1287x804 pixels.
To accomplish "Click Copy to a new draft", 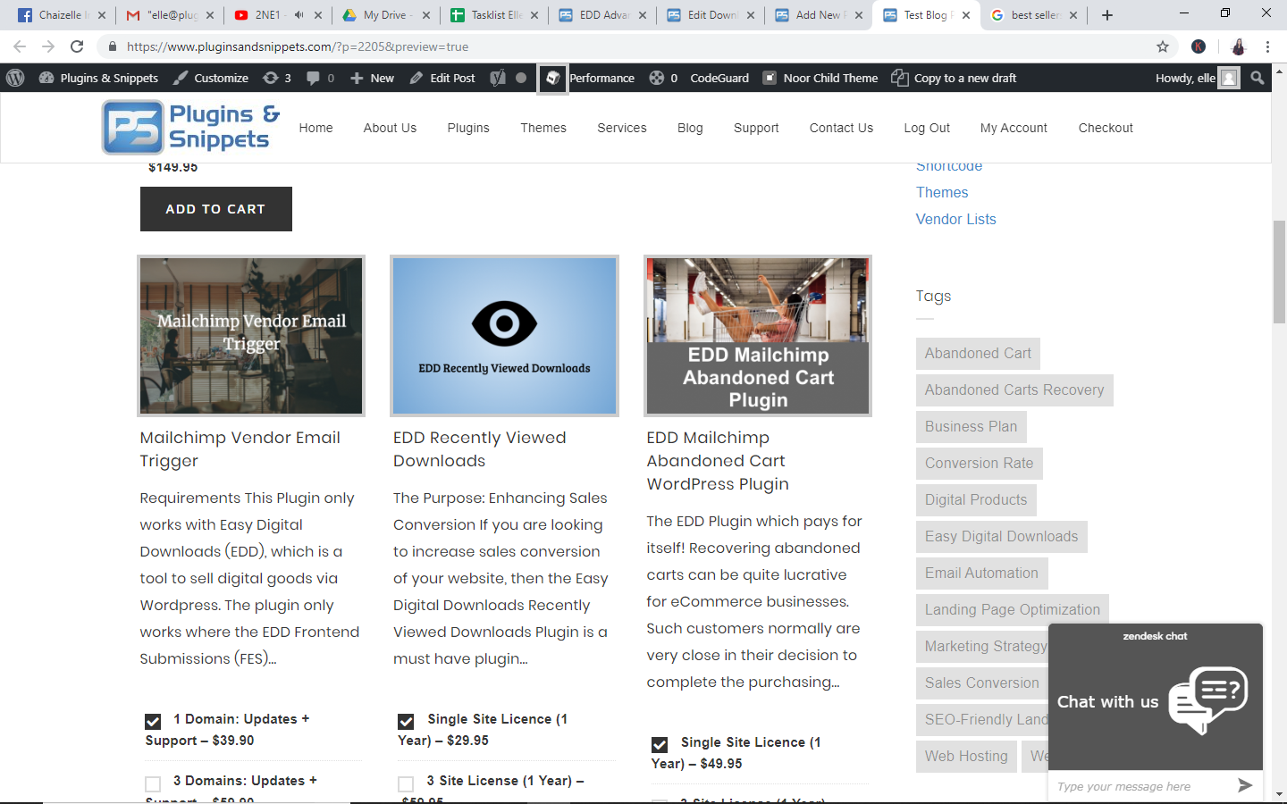I will (954, 78).
